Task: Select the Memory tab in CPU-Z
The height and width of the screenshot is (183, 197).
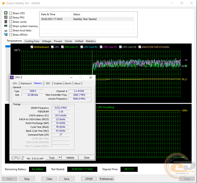Action: point(38,83)
